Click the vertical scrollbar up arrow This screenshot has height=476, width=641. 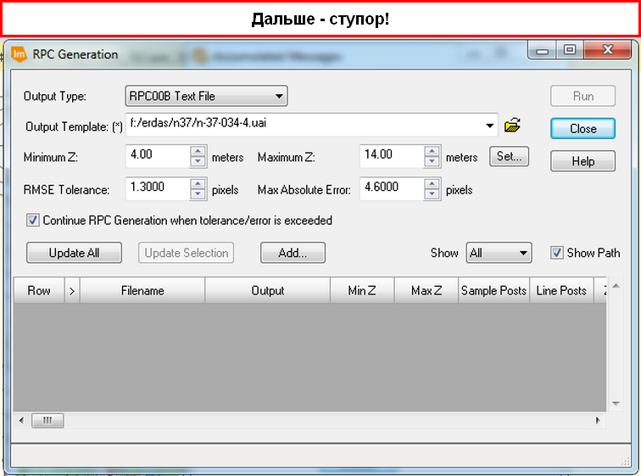pyautogui.click(x=616, y=285)
